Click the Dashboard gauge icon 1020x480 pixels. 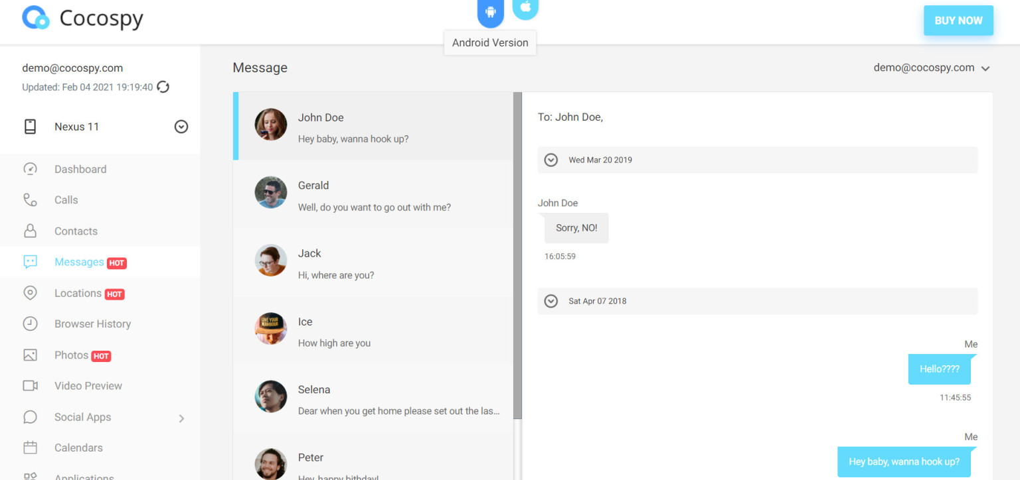tap(30, 169)
